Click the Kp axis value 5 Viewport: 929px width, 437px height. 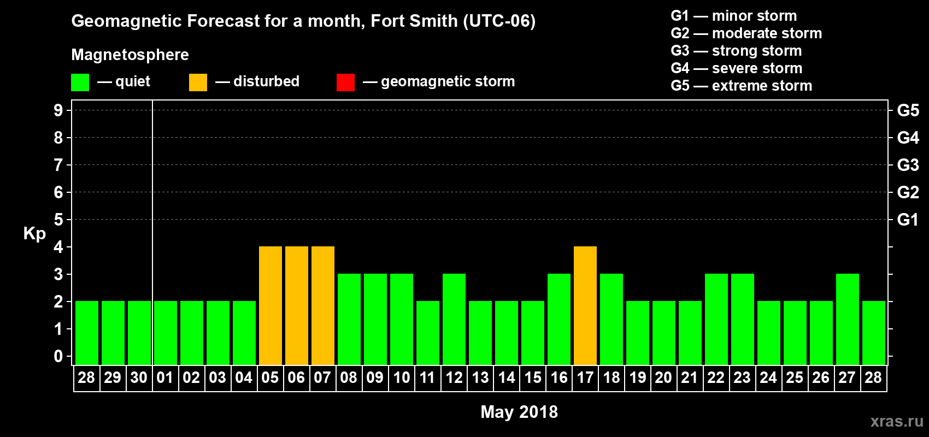58,220
